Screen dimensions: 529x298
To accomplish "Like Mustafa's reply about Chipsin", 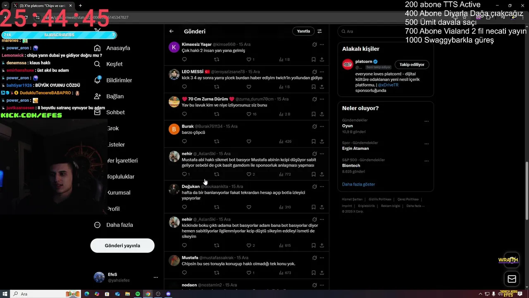I will 249,273.
